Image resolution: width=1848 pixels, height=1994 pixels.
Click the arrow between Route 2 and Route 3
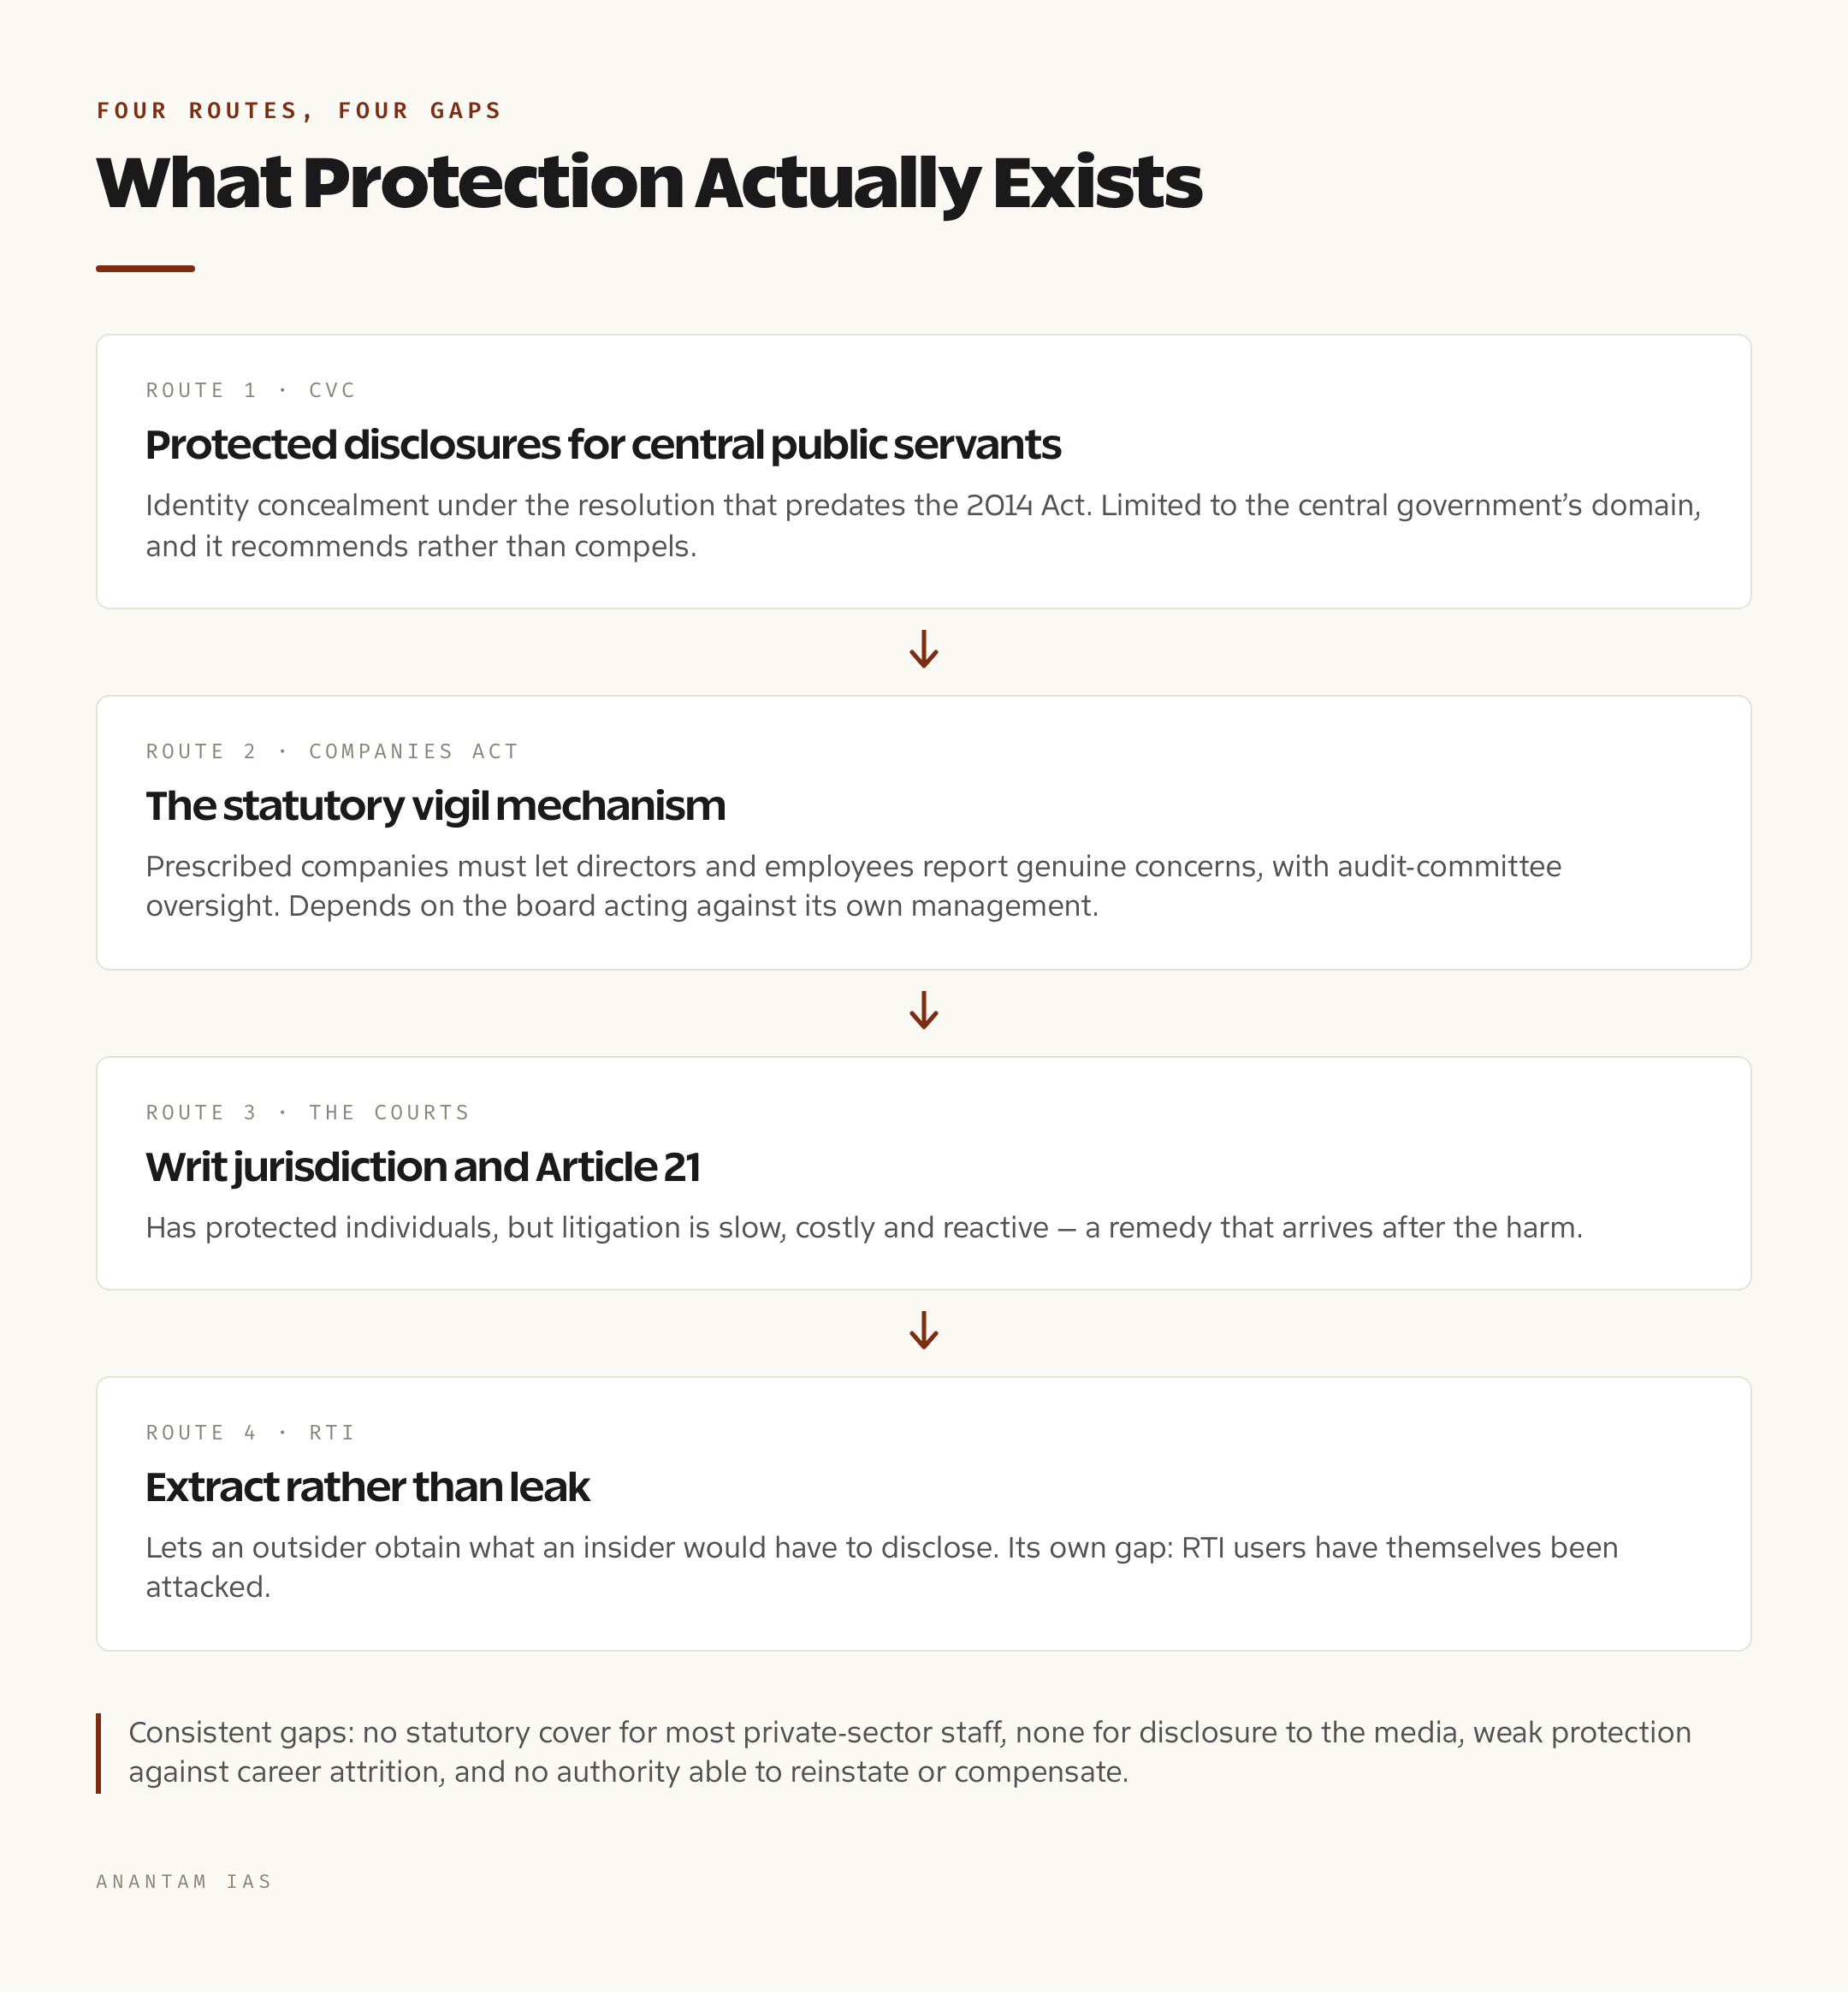pyautogui.click(x=923, y=1011)
